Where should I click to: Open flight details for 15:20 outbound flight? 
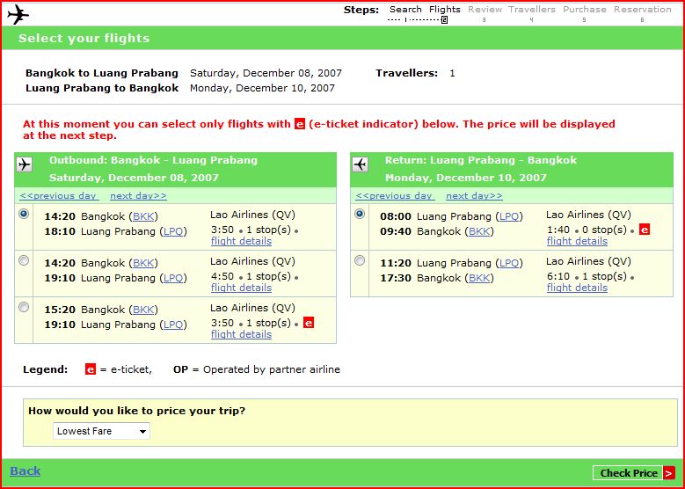241,334
